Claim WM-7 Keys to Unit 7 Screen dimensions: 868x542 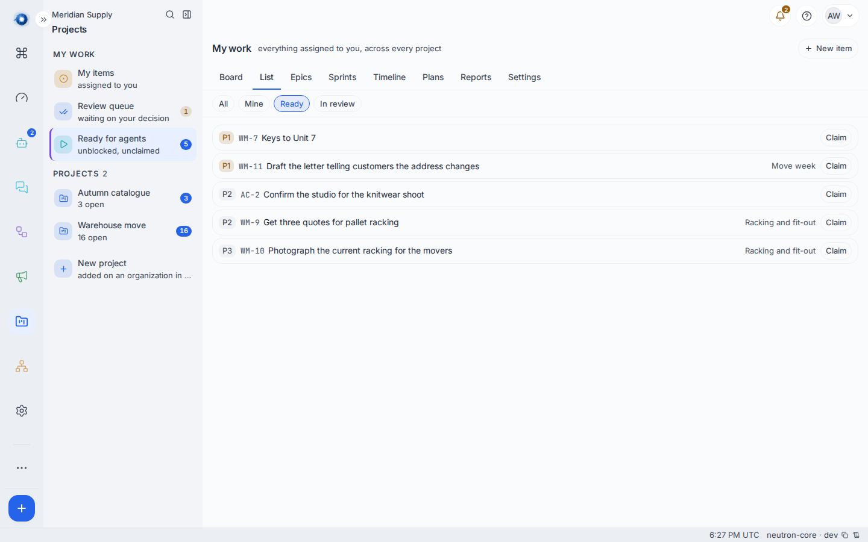[x=836, y=138]
